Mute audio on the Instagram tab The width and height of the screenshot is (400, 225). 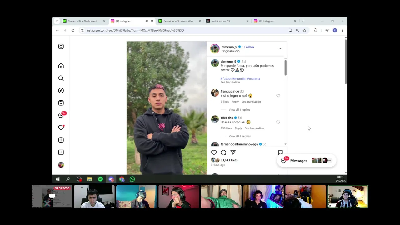(147, 21)
